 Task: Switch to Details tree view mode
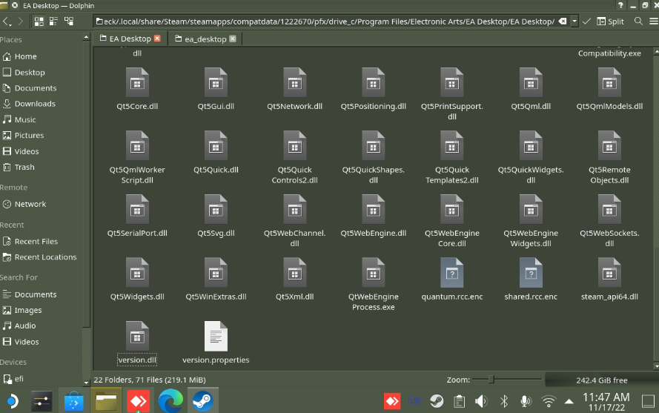pos(68,22)
